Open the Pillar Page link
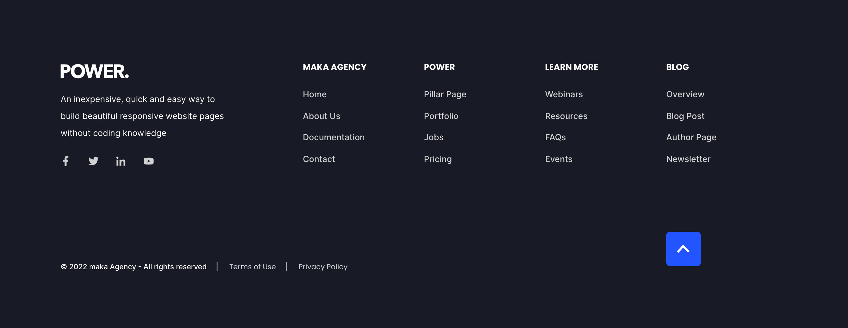The image size is (848, 328). point(445,94)
